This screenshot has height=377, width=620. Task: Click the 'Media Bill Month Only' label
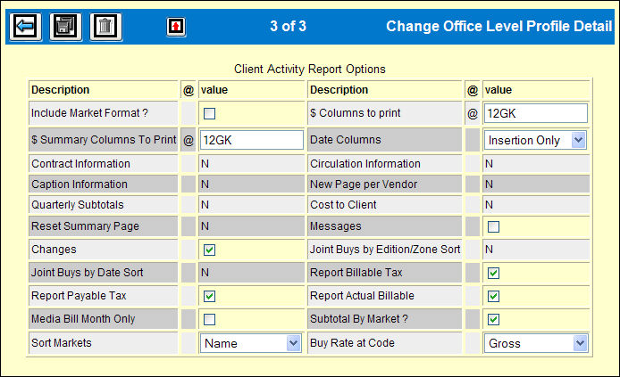pos(83,319)
